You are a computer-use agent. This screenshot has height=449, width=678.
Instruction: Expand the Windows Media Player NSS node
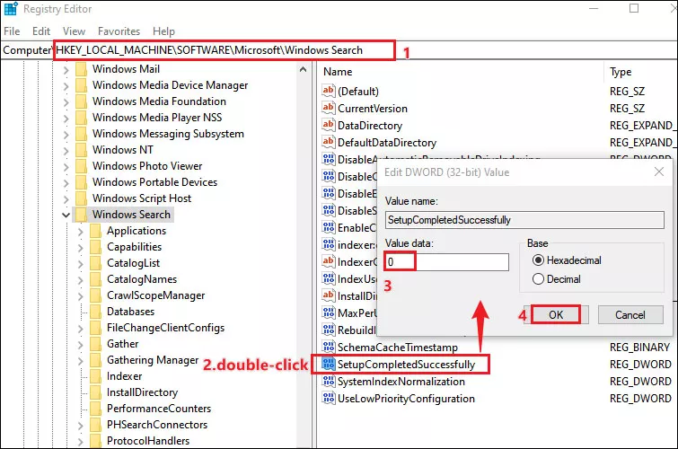(66, 119)
